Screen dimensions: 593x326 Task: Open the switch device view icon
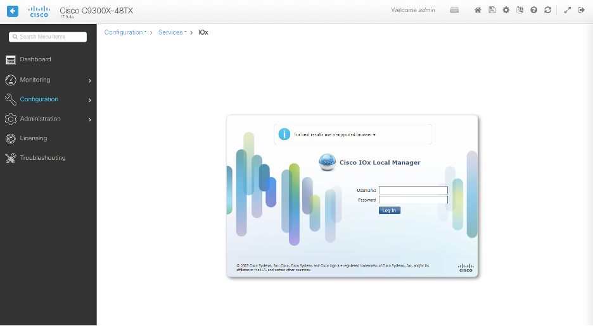point(454,10)
